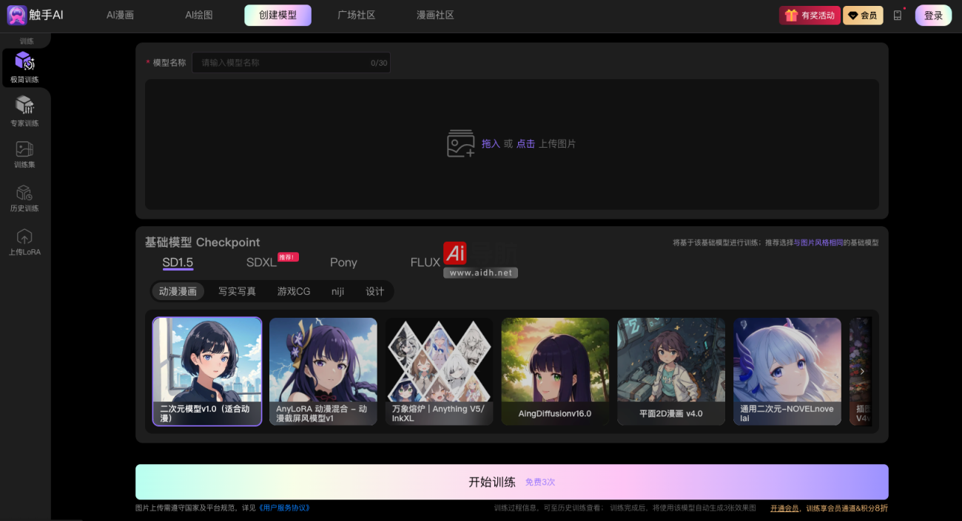This screenshot has height=521, width=962.
Task: Click the 触手AI logo icon
Action: click(16, 15)
